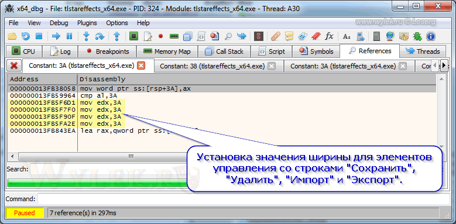Image resolution: width=456 pixels, height=224 pixels.
Task: Open Labels blue tags icon
Action: click(303, 36)
